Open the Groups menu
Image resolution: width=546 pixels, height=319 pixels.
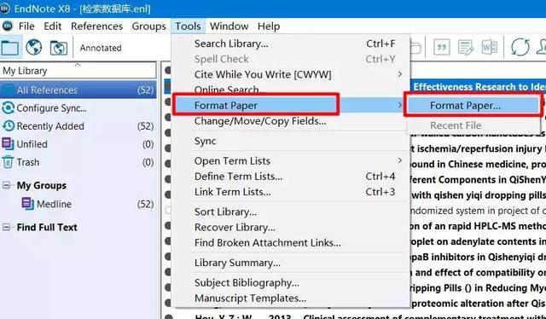pos(148,26)
